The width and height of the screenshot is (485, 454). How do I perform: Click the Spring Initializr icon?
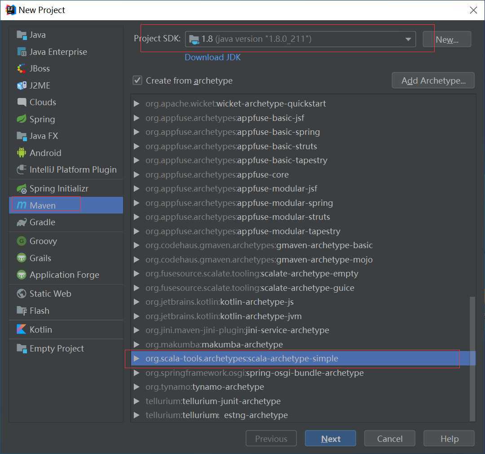coord(22,189)
